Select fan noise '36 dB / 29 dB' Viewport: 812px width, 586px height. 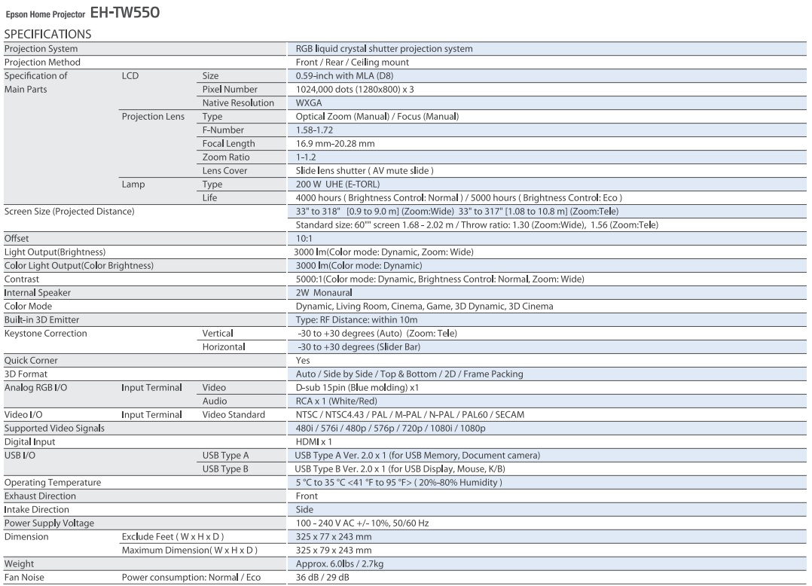tap(322, 577)
